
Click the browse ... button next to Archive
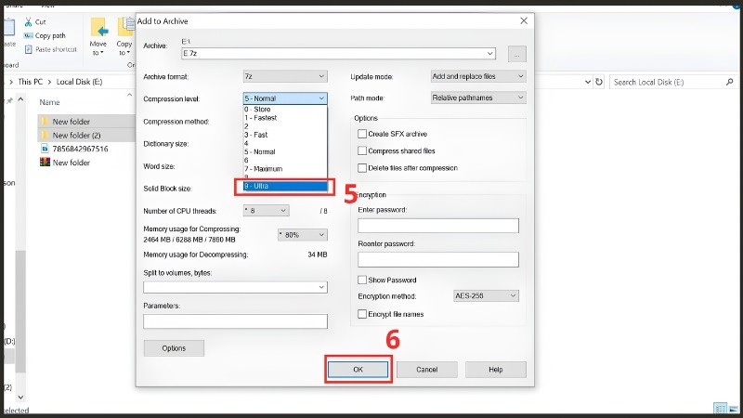(x=517, y=54)
